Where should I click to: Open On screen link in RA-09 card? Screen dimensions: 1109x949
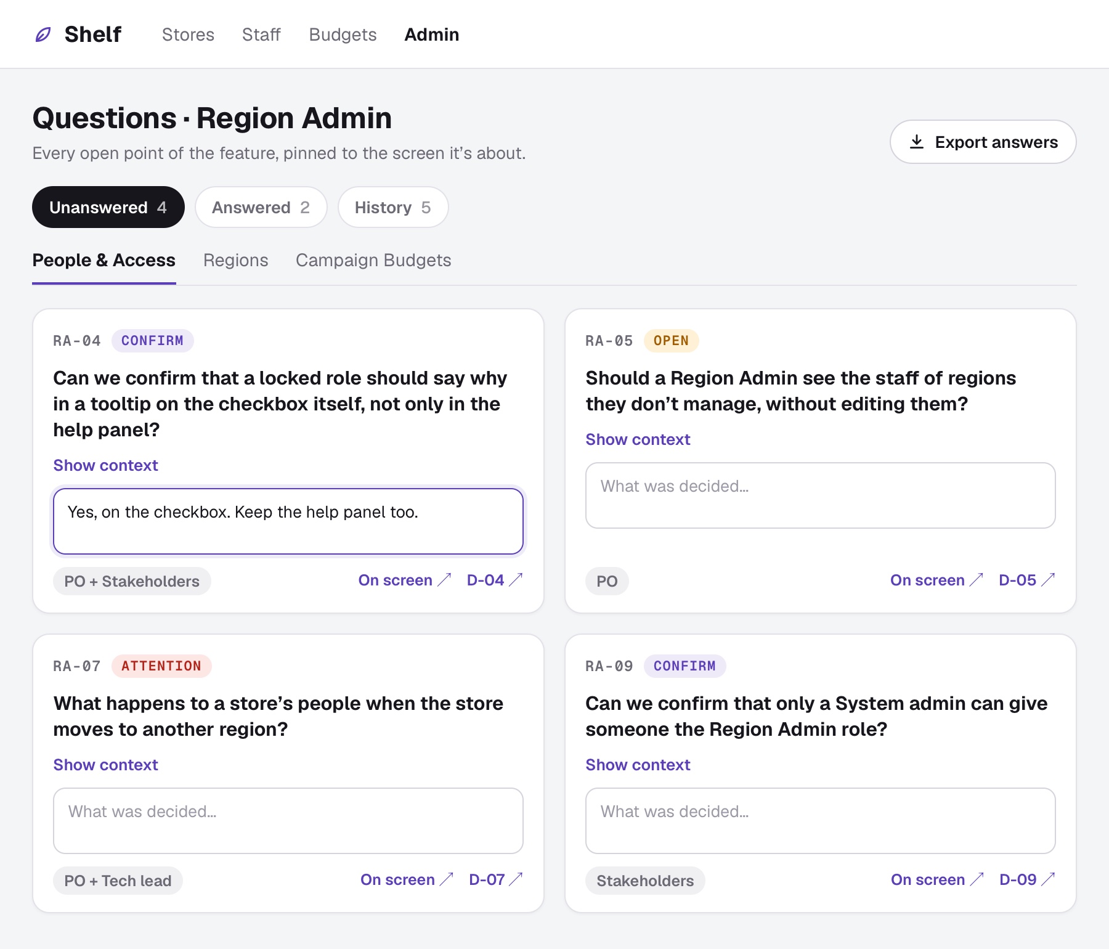coord(937,879)
